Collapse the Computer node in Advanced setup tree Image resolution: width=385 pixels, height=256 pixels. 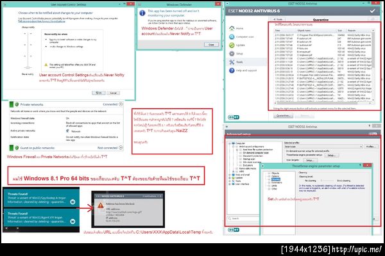click(230, 143)
